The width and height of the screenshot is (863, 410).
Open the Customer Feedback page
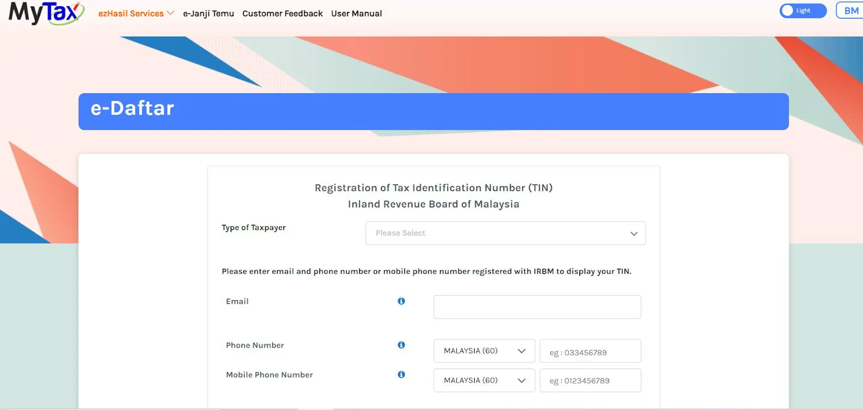283,13
